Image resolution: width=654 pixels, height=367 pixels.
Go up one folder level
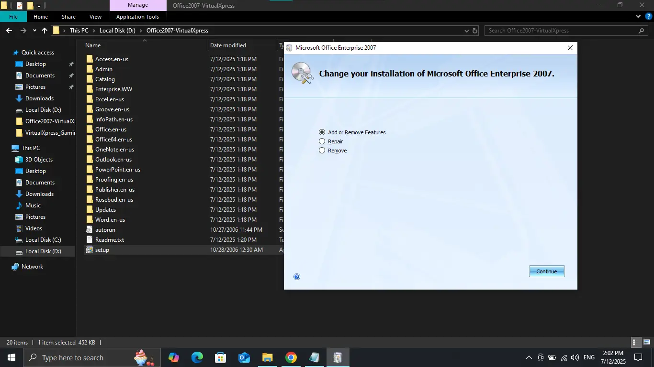[x=45, y=31]
